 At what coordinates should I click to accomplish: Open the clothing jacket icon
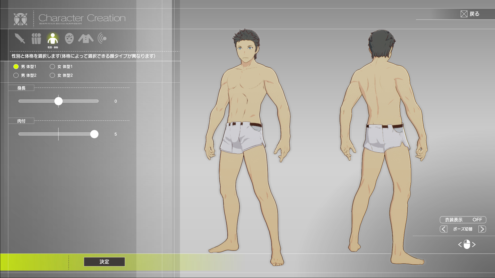(86, 39)
